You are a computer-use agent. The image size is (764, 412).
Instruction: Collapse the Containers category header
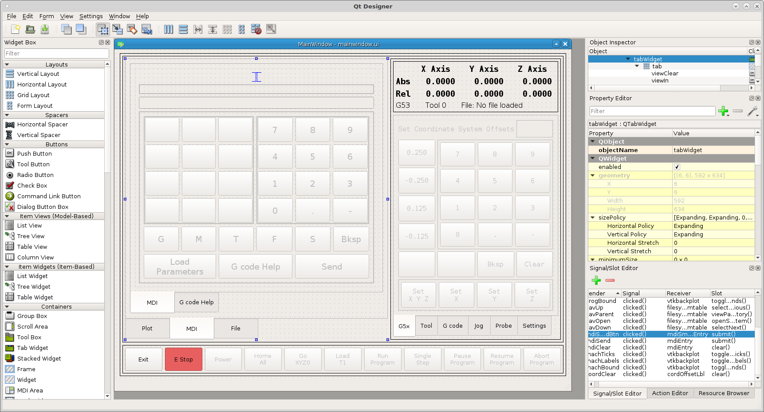click(x=7, y=306)
